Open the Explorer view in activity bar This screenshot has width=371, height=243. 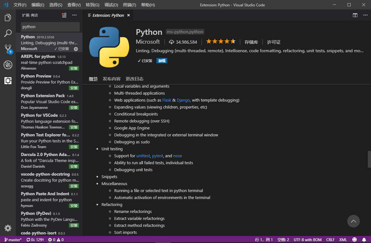point(8,18)
